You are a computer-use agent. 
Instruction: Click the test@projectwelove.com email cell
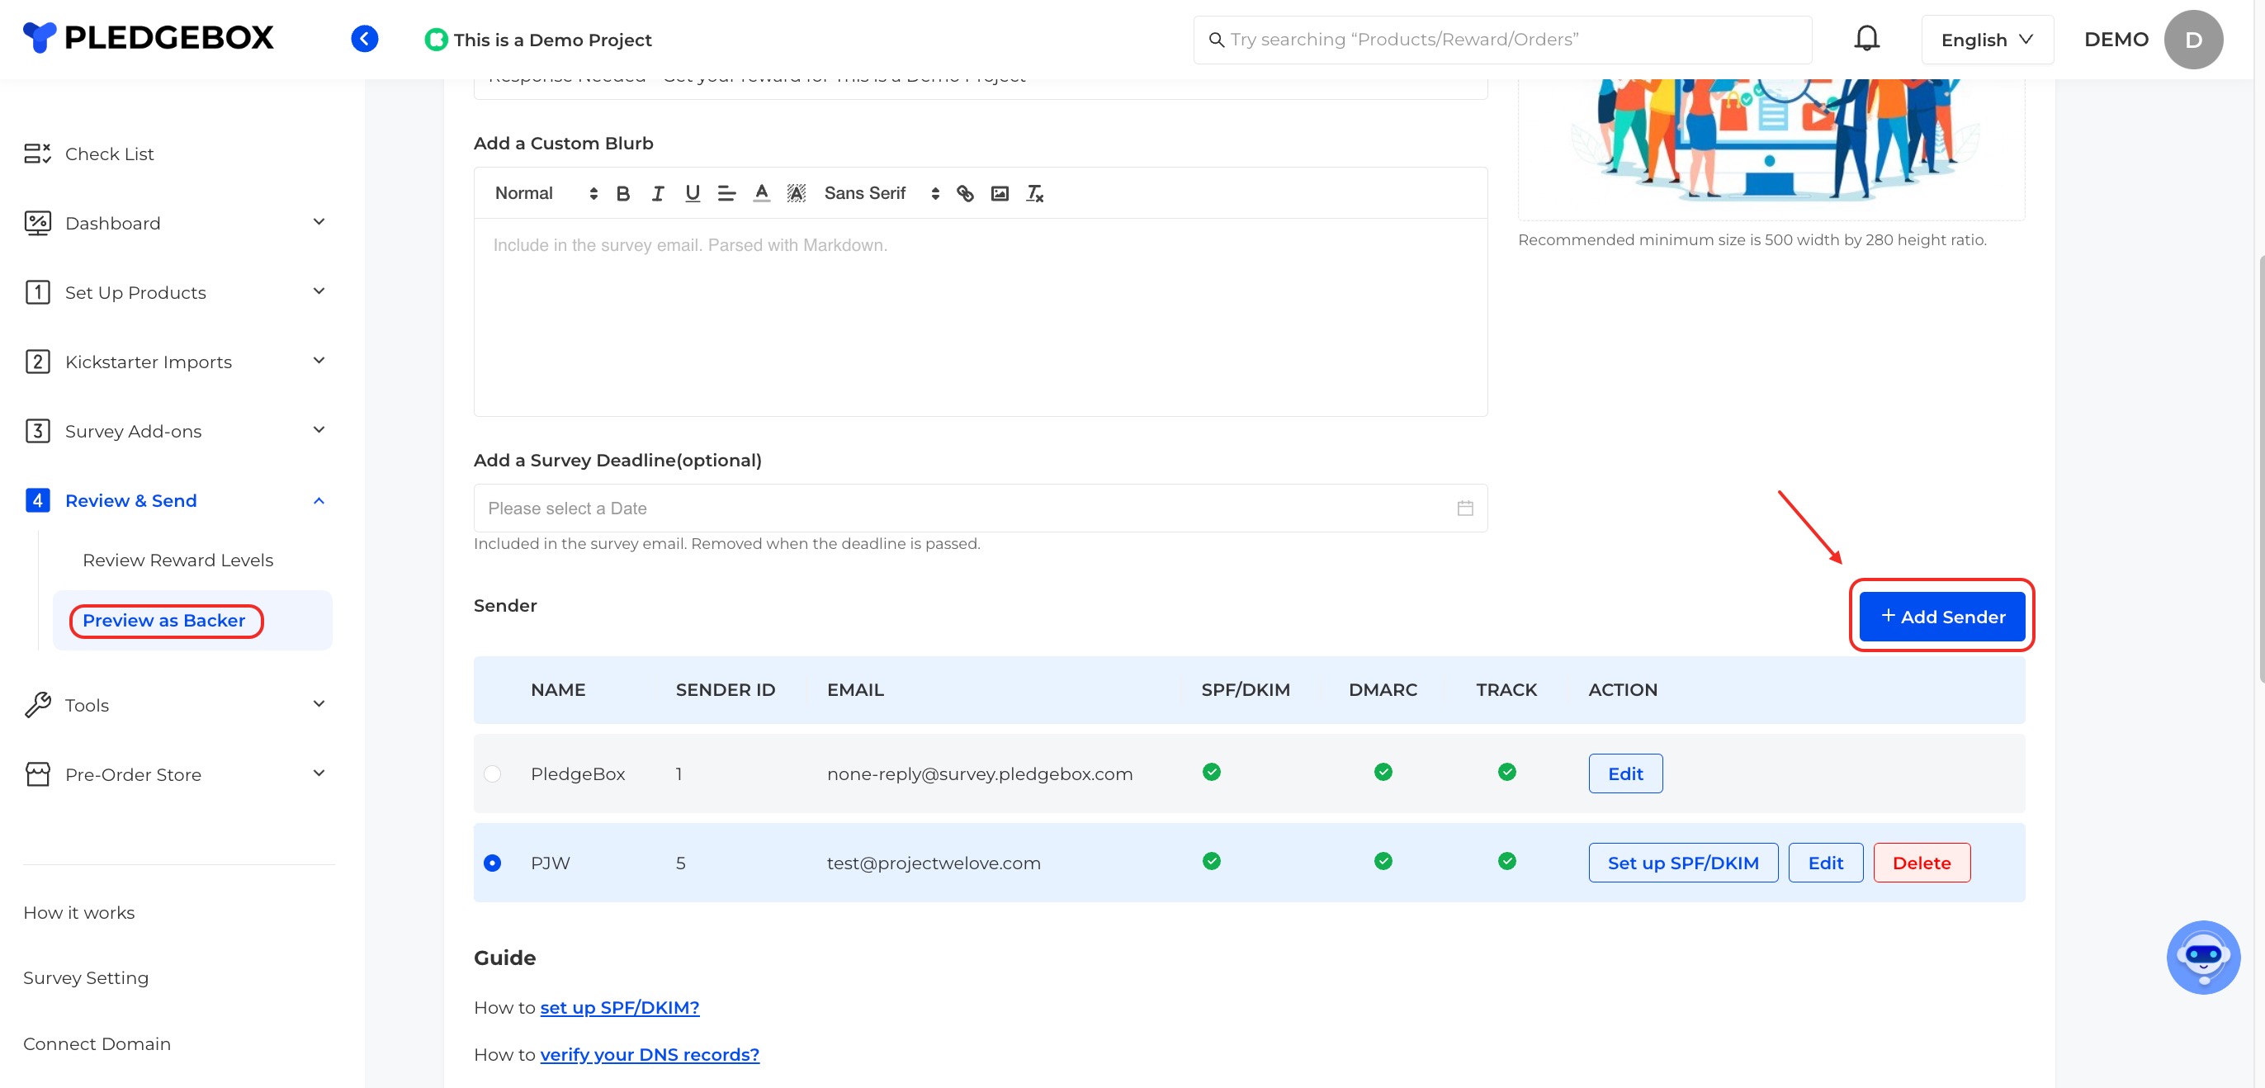[933, 863]
